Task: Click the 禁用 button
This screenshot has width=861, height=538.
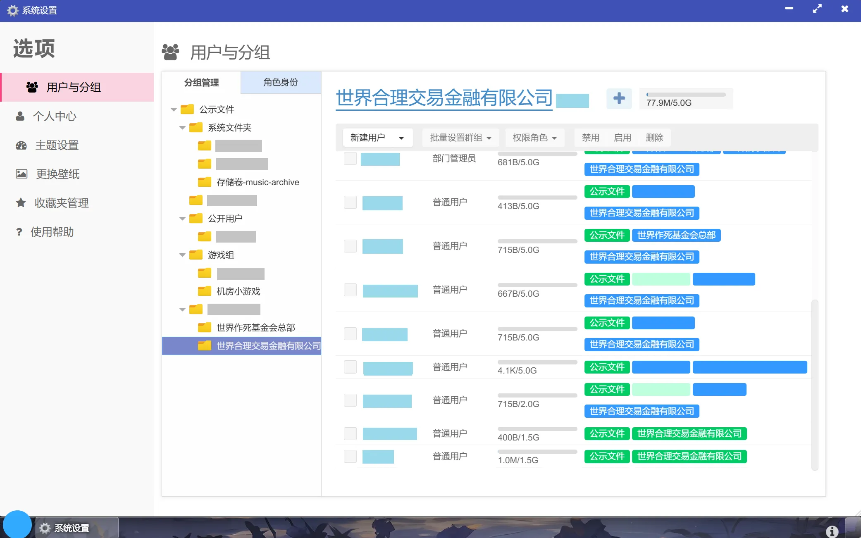Action: (590, 138)
